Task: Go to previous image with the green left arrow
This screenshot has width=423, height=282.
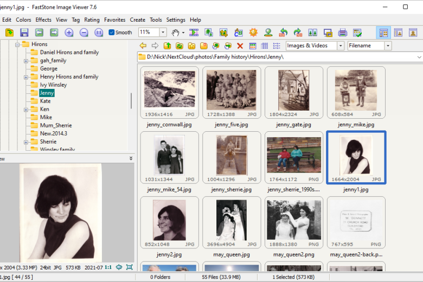Action: coord(39,33)
